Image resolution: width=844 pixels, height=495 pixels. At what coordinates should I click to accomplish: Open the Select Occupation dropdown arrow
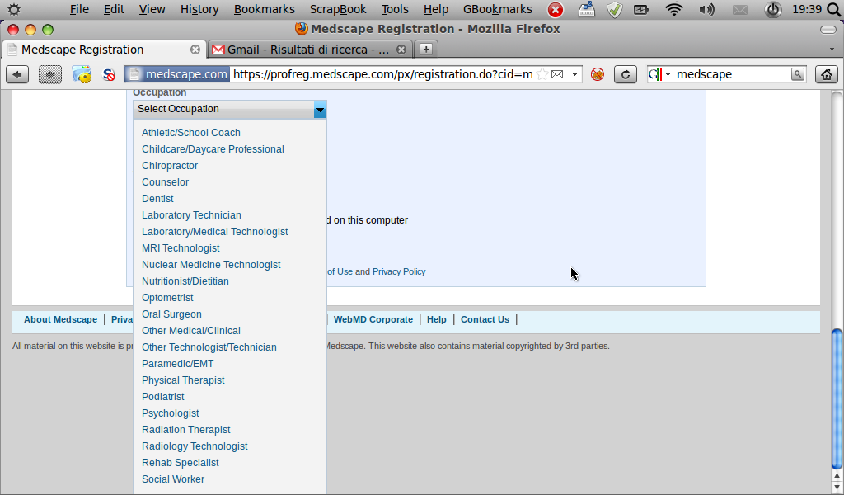[320, 110]
